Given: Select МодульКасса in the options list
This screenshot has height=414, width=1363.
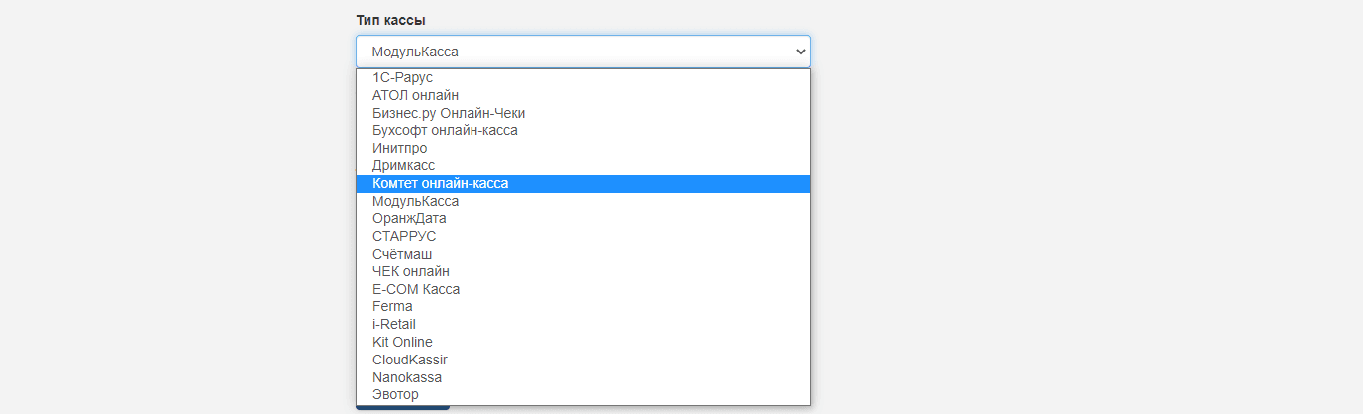Looking at the screenshot, I should click(x=415, y=201).
